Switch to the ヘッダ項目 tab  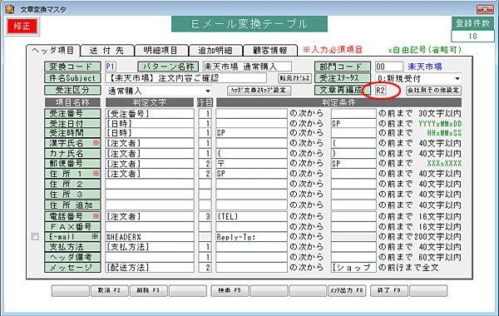[x=53, y=50]
